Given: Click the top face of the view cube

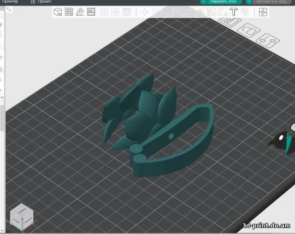Looking at the screenshot, I should 22,210.
